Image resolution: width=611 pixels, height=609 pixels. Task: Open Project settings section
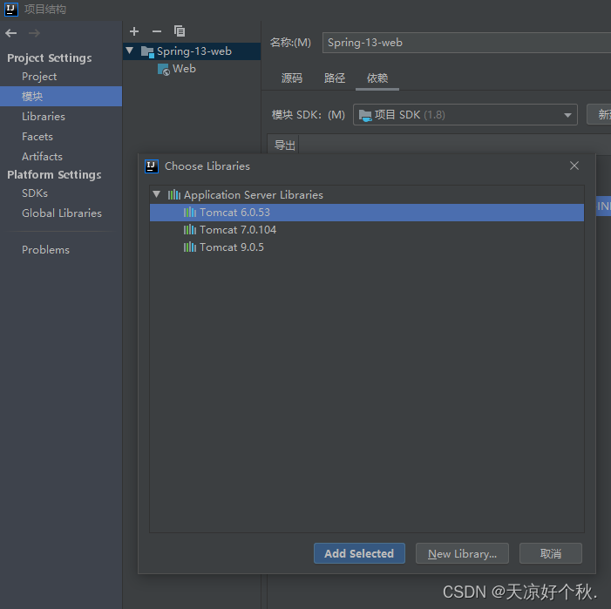point(39,77)
